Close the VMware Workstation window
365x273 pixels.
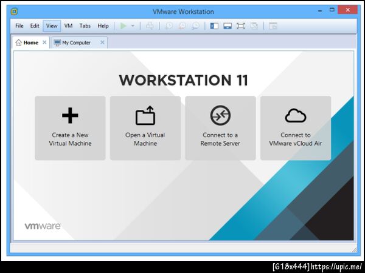point(348,10)
